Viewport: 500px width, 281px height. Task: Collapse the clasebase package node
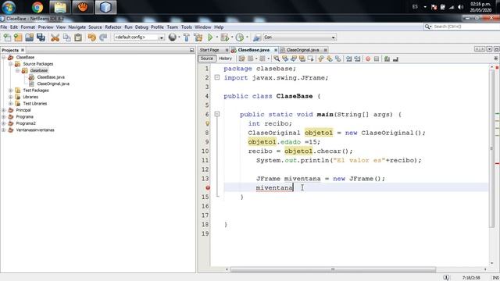tap(17, 71)
